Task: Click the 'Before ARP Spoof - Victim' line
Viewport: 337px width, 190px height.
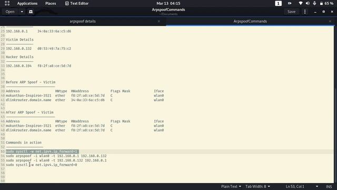Action: click(31, 82)
